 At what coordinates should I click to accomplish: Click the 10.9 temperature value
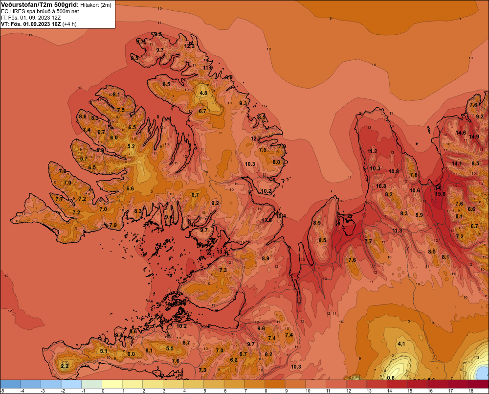pyautogui.click(x=394, y=171)
